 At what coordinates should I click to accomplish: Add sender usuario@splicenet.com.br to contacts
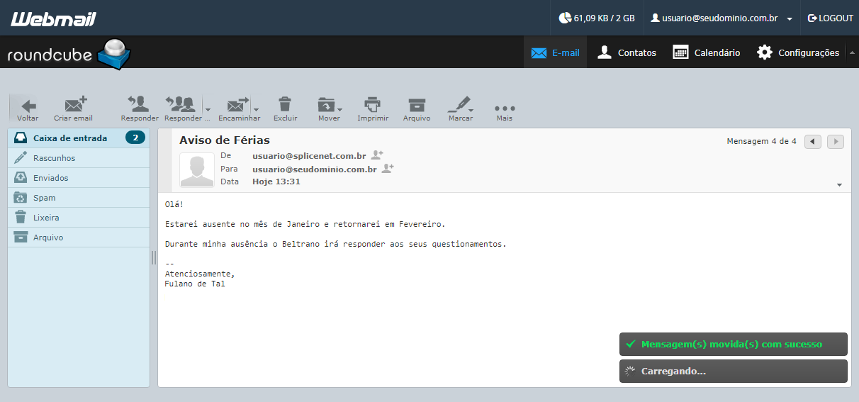(377, 155)
